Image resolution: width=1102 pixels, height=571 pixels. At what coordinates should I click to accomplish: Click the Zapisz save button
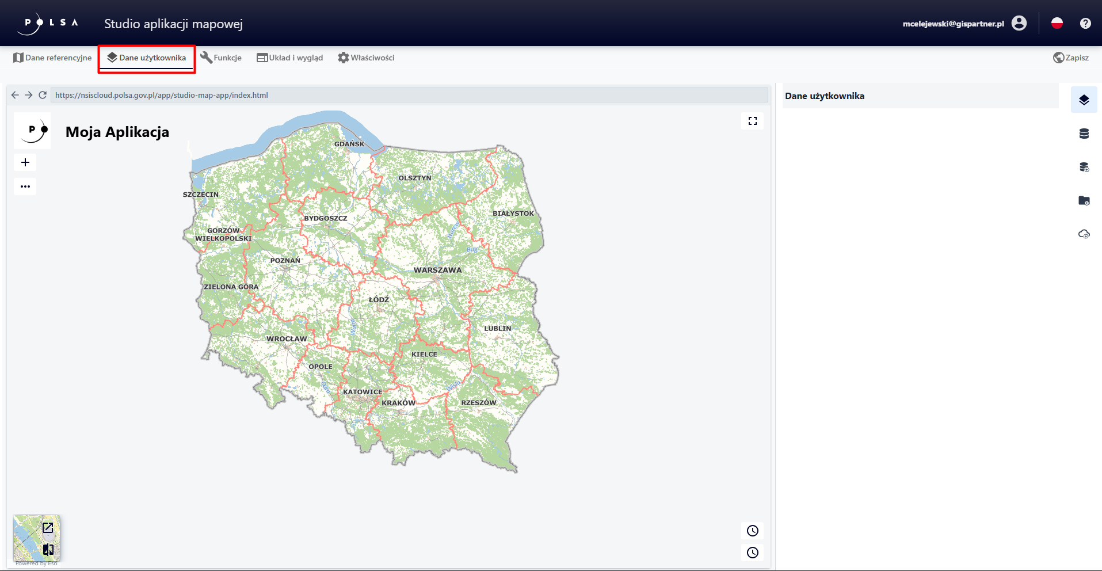pyautogui.click(x=1071, y=58)
